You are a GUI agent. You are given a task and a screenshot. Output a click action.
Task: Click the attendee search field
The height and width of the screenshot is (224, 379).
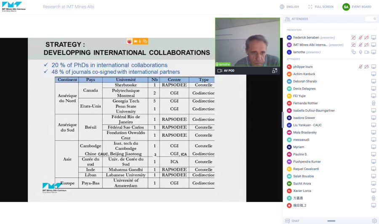pyautogui.click(x=371, y=19)
